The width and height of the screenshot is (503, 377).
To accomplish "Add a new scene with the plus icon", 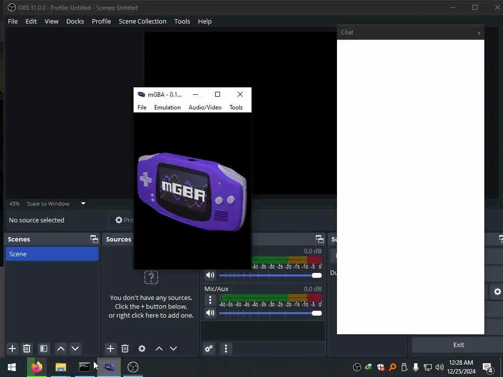I will pos(12,349).
